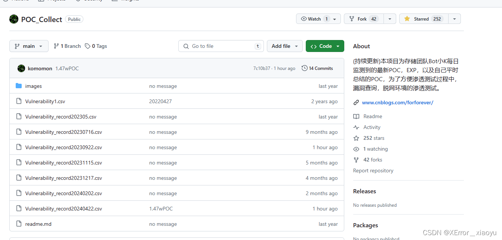Open Vulnerability_record20240202.csv file name
Viewport: 502px width, 240px height.
point(64,193)
